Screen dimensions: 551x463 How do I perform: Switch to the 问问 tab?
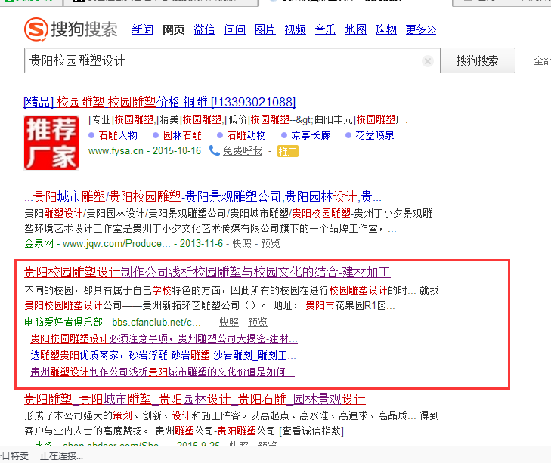235,29
